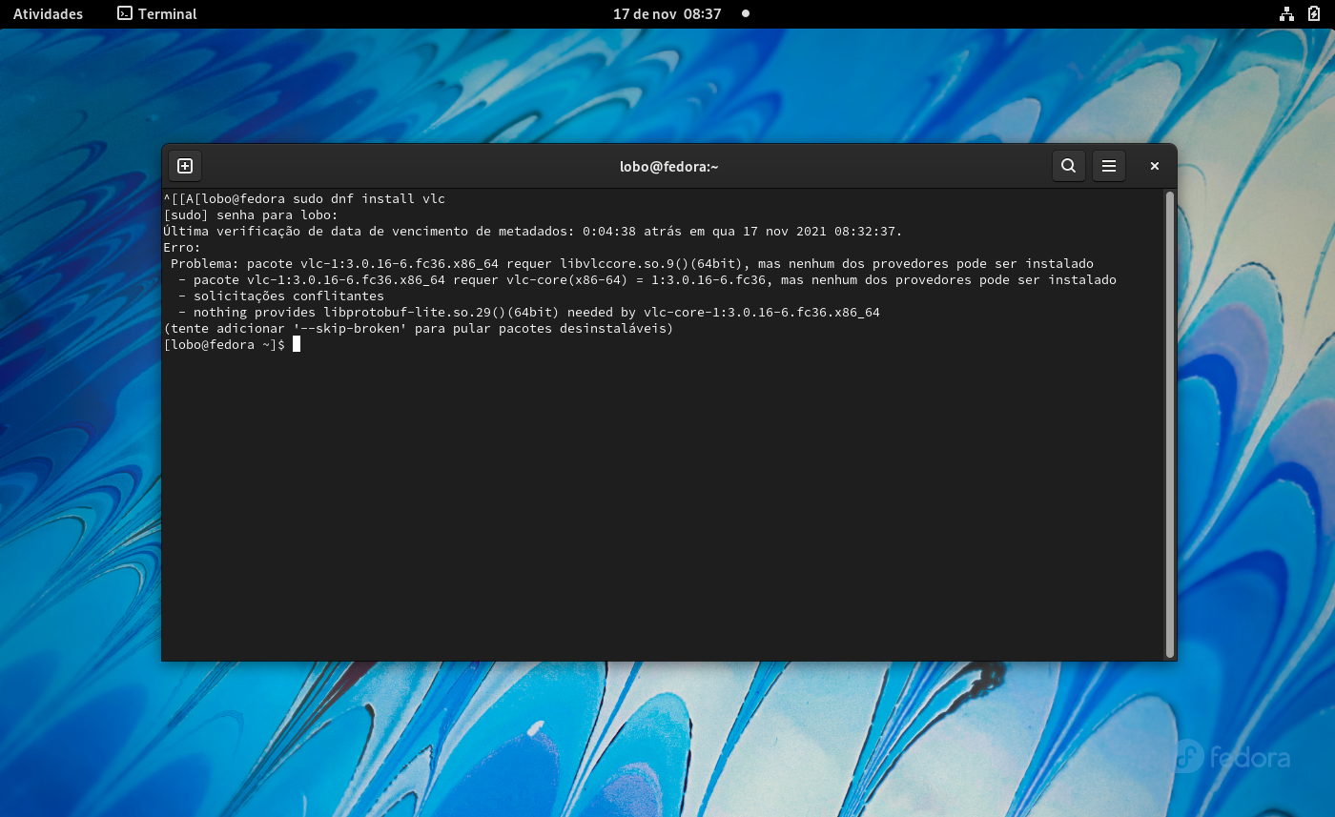Click the network status icon
Screen dimensions: 1335x817
pyautogui.click(x=1287, y=14)
